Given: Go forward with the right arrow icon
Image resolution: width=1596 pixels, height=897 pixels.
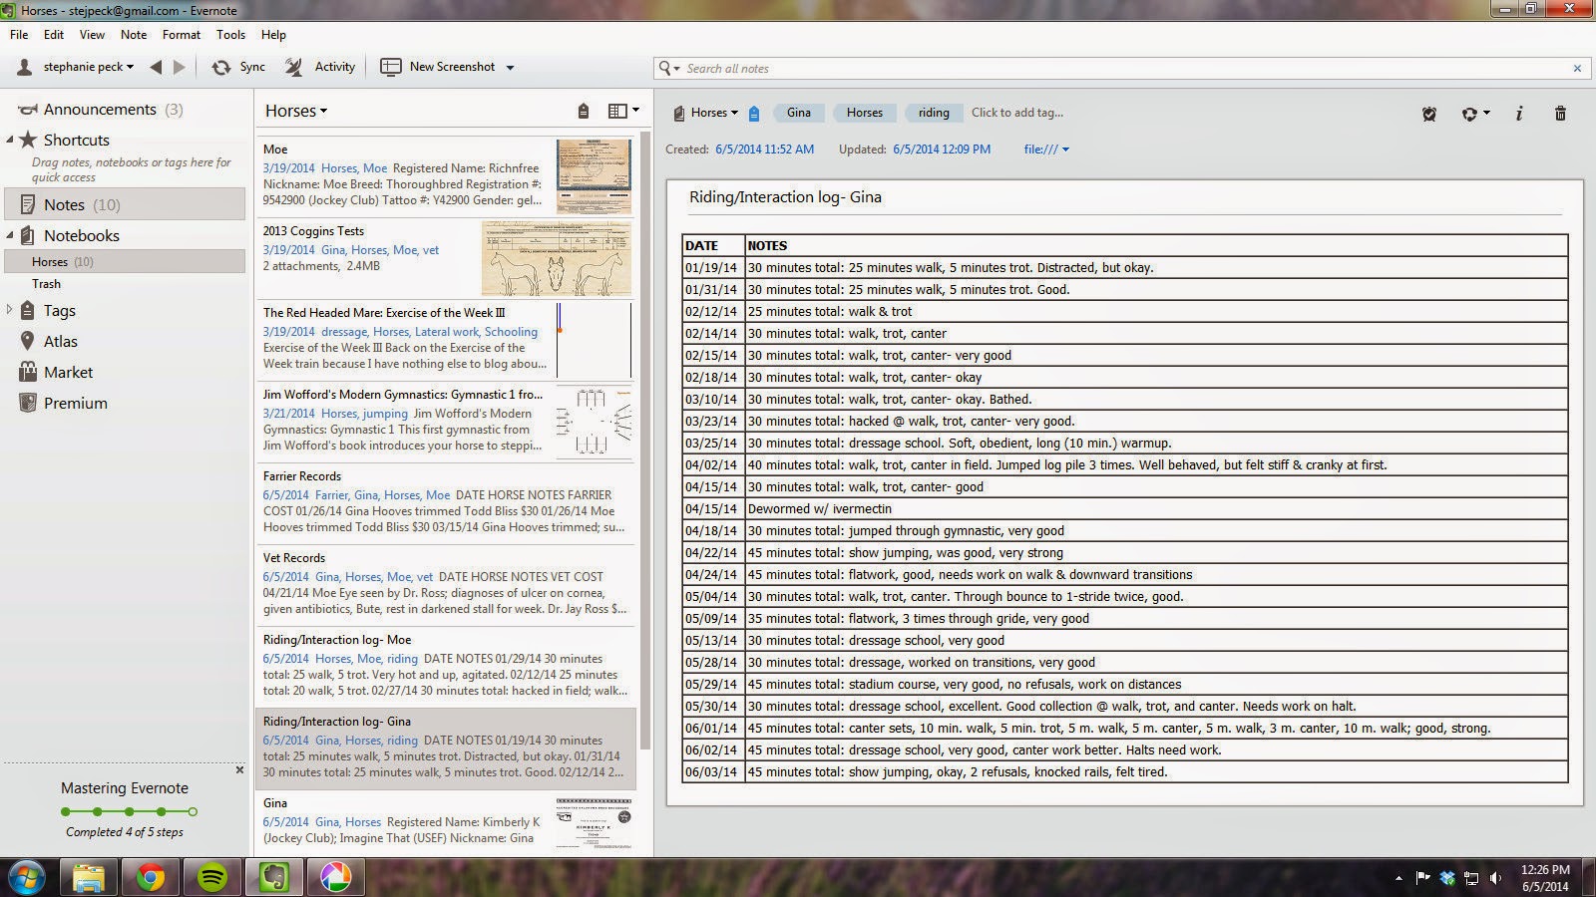Looking at the screenshot, I should [x=180, y=67].
